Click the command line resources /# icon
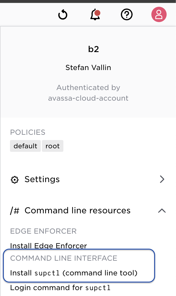Image resolution: width=176 pixels, height=296 pixels. click(14, 210)
